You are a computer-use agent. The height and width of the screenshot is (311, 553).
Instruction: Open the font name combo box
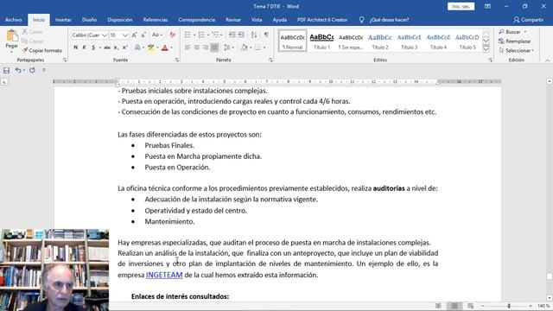90,35
